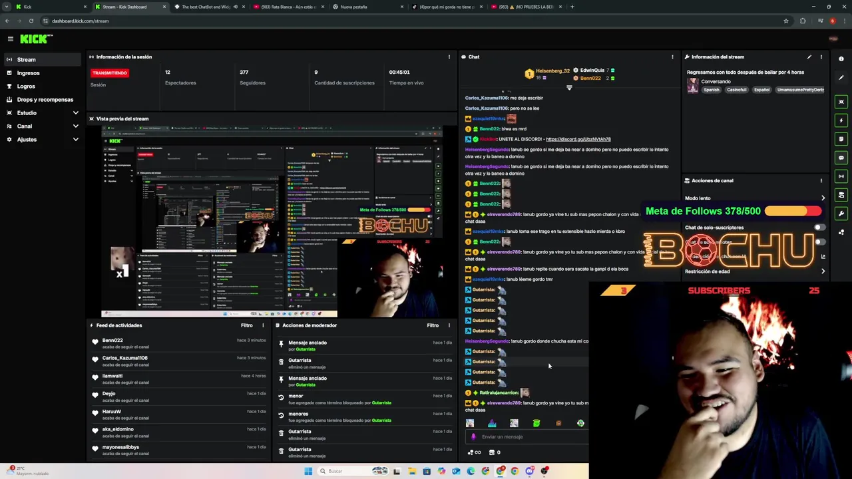Click the pencil icon in right toolbar
The image size is (852, 479).
(841, 78)
